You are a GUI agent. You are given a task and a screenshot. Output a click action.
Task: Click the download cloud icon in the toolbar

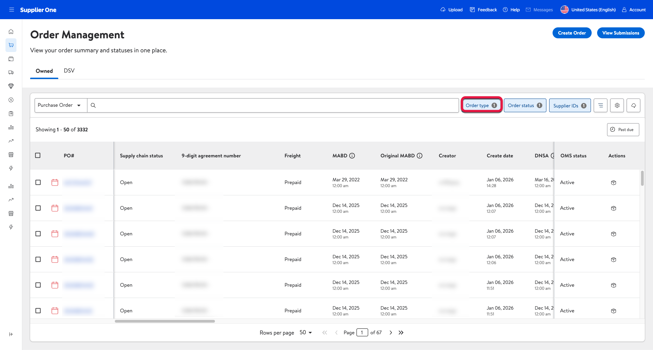coord(633,105)
